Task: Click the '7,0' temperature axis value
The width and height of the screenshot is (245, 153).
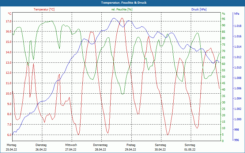Action: tap(9, 125)
